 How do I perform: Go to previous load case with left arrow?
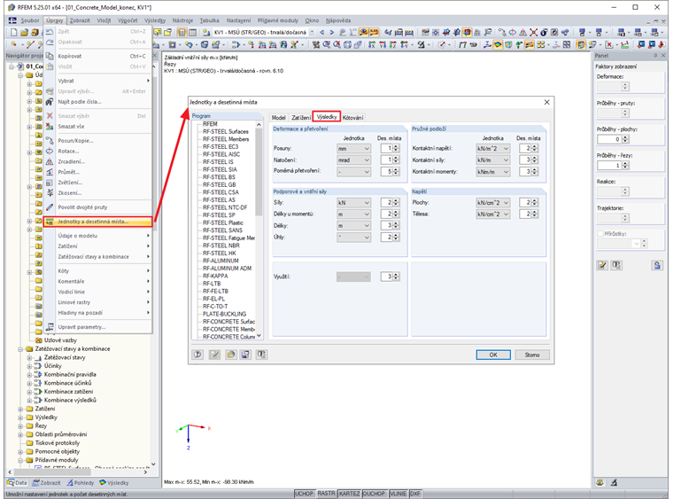tap(322, 32)
